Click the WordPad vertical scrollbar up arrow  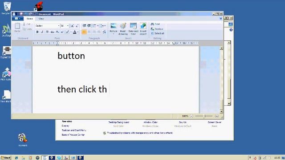click(221, 48)
